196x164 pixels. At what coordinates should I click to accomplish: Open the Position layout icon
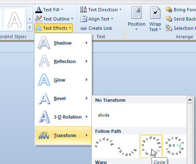(136, 13)
